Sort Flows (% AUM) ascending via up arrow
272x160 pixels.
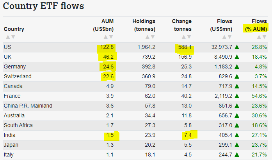(x=260, y=37)
